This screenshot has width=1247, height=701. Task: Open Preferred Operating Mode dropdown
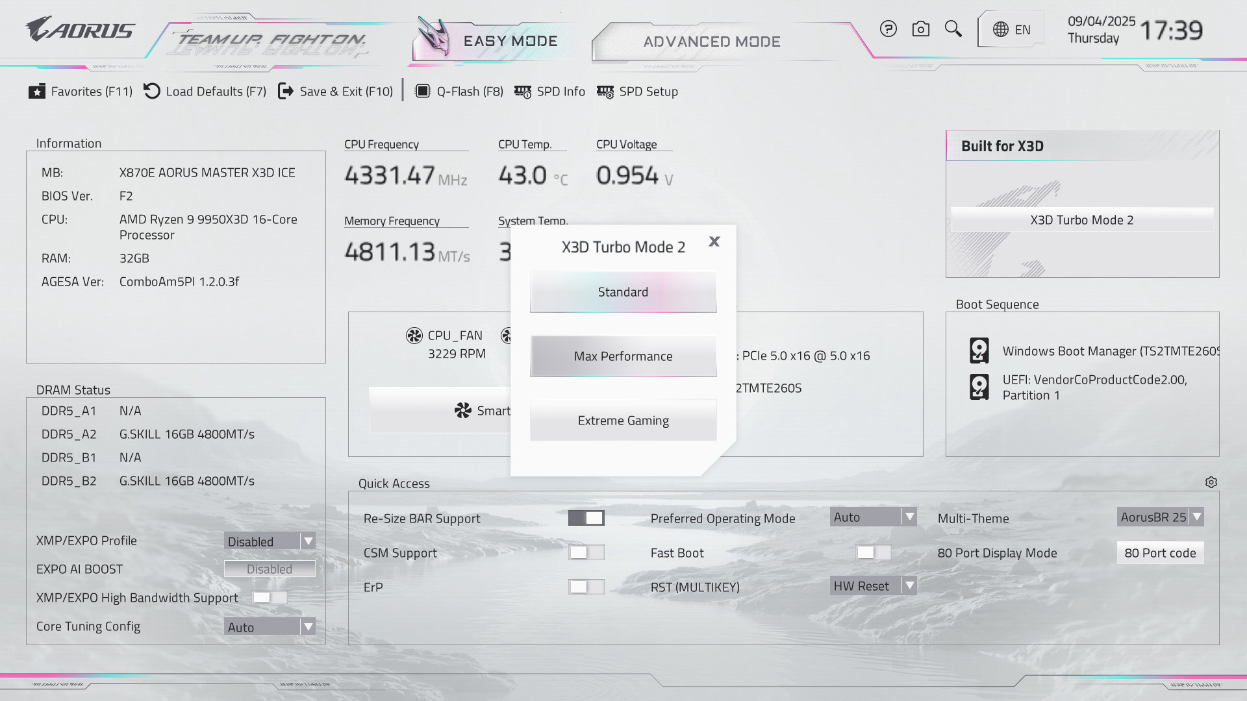point(874,517)
